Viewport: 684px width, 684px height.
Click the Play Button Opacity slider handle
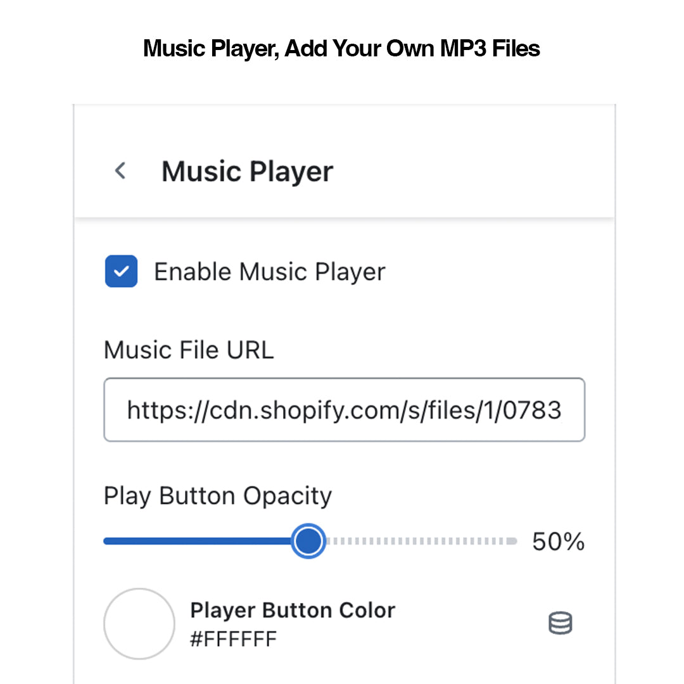point(308,541)
